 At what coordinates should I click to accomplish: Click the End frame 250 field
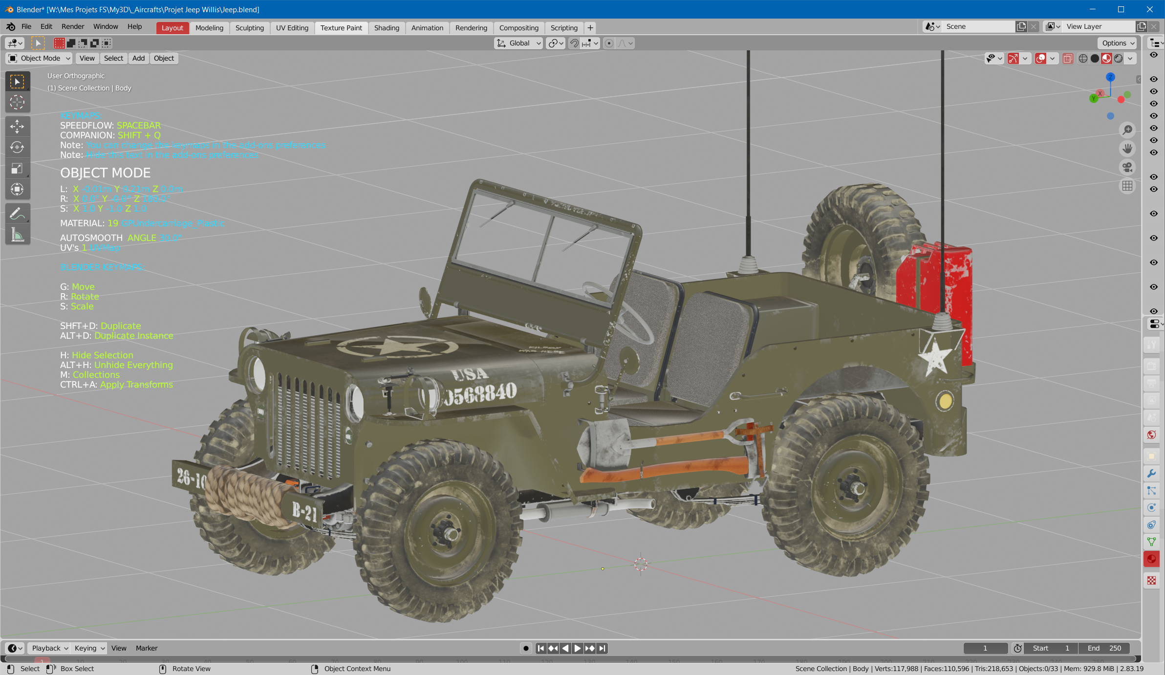(1104, 648)
